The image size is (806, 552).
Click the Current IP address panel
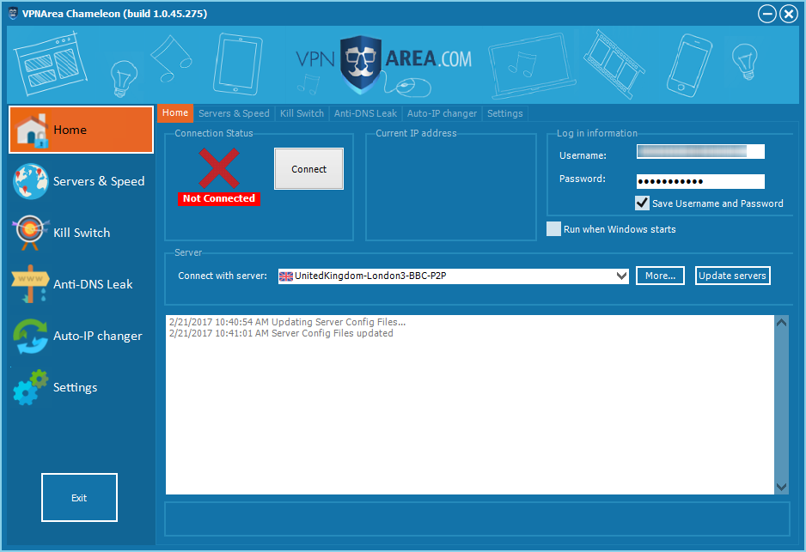[451, 186]
